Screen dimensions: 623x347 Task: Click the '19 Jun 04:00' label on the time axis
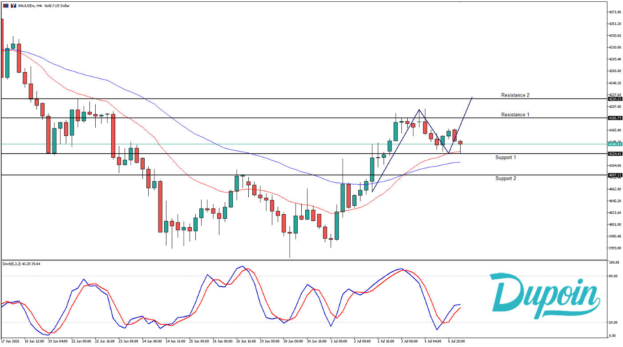click(58, 341)
